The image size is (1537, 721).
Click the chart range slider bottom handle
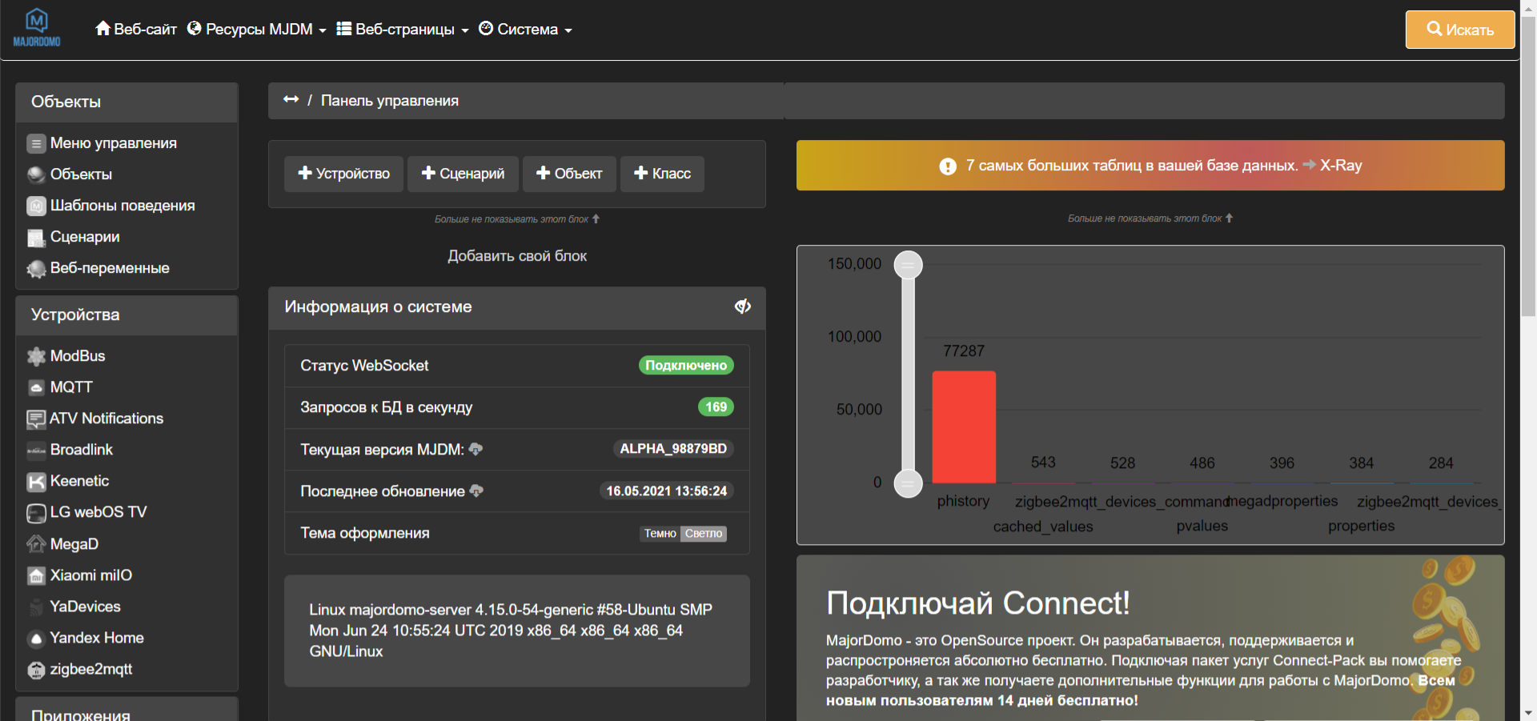pos(908,483)
